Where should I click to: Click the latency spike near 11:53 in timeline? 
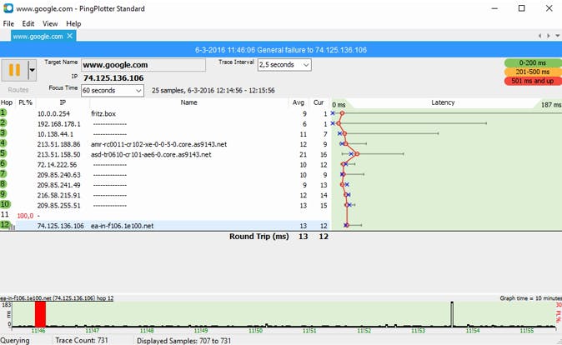point(452,314)
